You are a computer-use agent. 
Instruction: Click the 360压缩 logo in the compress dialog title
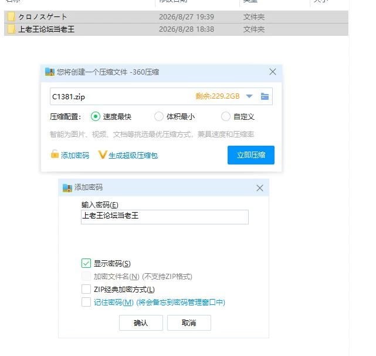coord(50,72)
